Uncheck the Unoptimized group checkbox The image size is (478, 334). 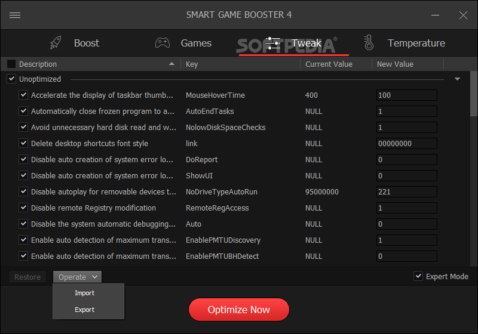pos(11,79)
